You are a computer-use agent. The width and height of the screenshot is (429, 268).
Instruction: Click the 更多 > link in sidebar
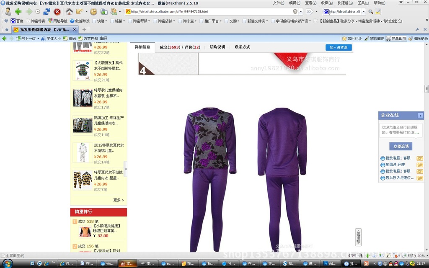point(119,200)
